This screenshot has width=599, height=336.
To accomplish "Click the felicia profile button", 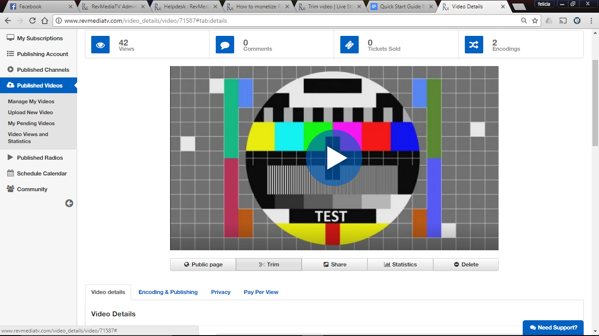I will point(544,4).
